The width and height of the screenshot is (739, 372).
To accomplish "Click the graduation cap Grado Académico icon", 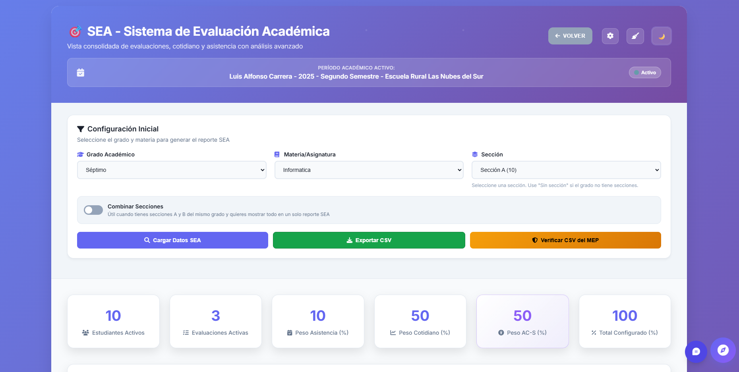I will pyautogui.click(x=80, y=154).
